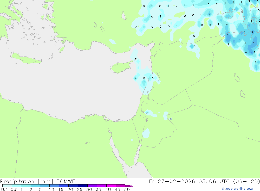Select the above-50 arrow tip of legend
Screen dimensions: 260x191
[130, 186]
